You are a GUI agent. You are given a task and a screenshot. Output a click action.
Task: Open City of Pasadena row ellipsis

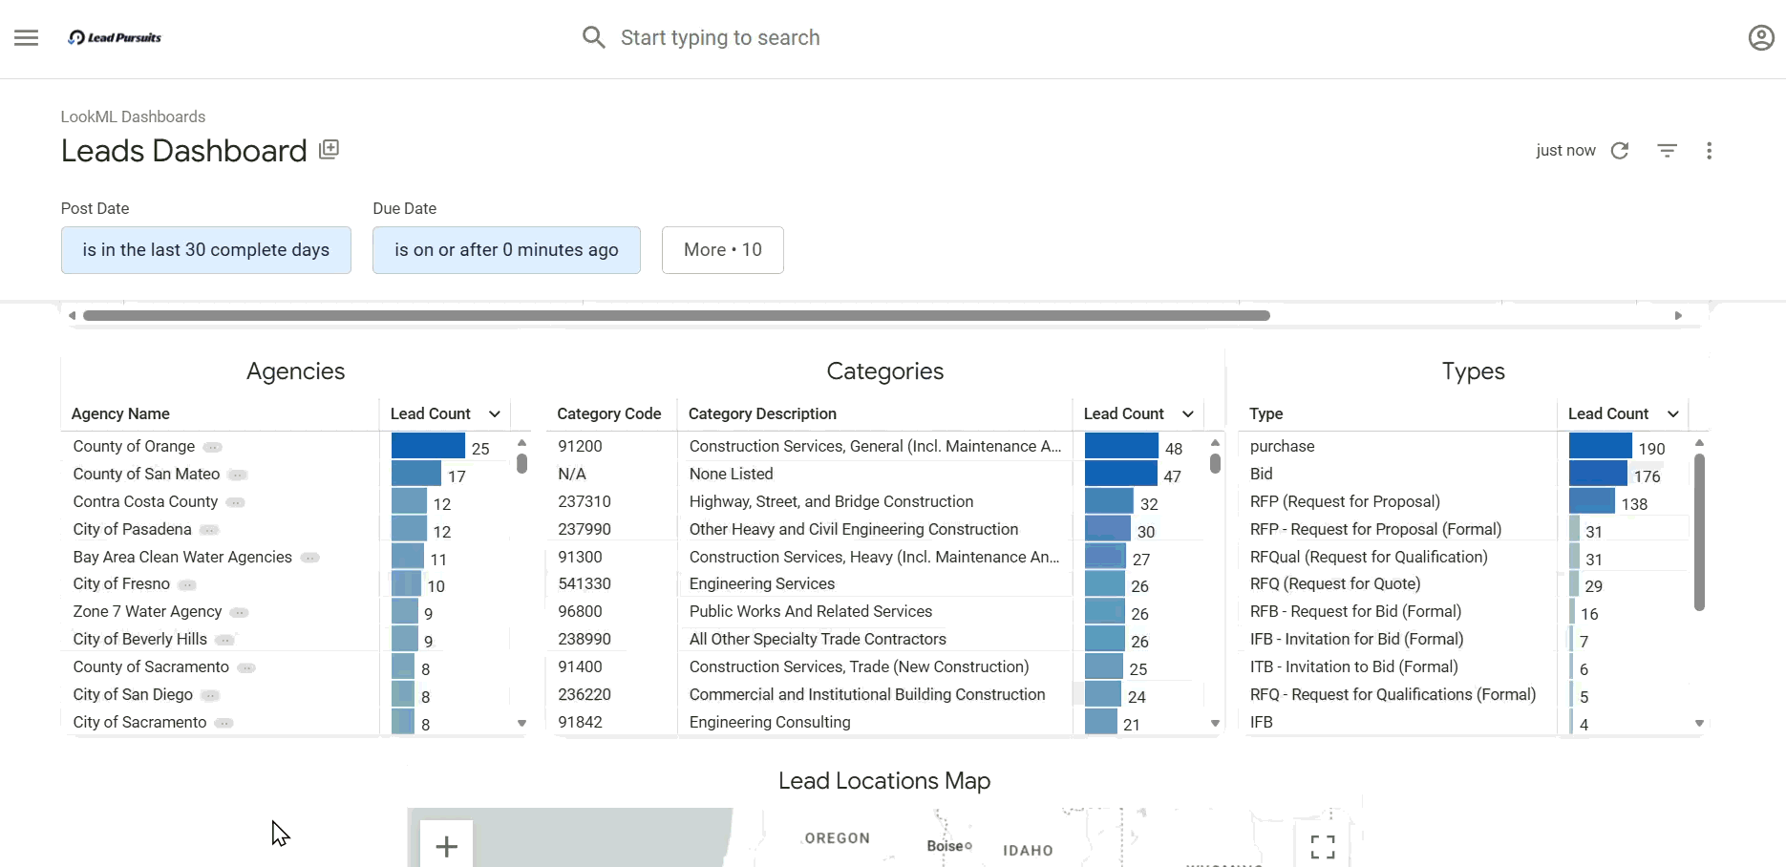tap(209, 530)
